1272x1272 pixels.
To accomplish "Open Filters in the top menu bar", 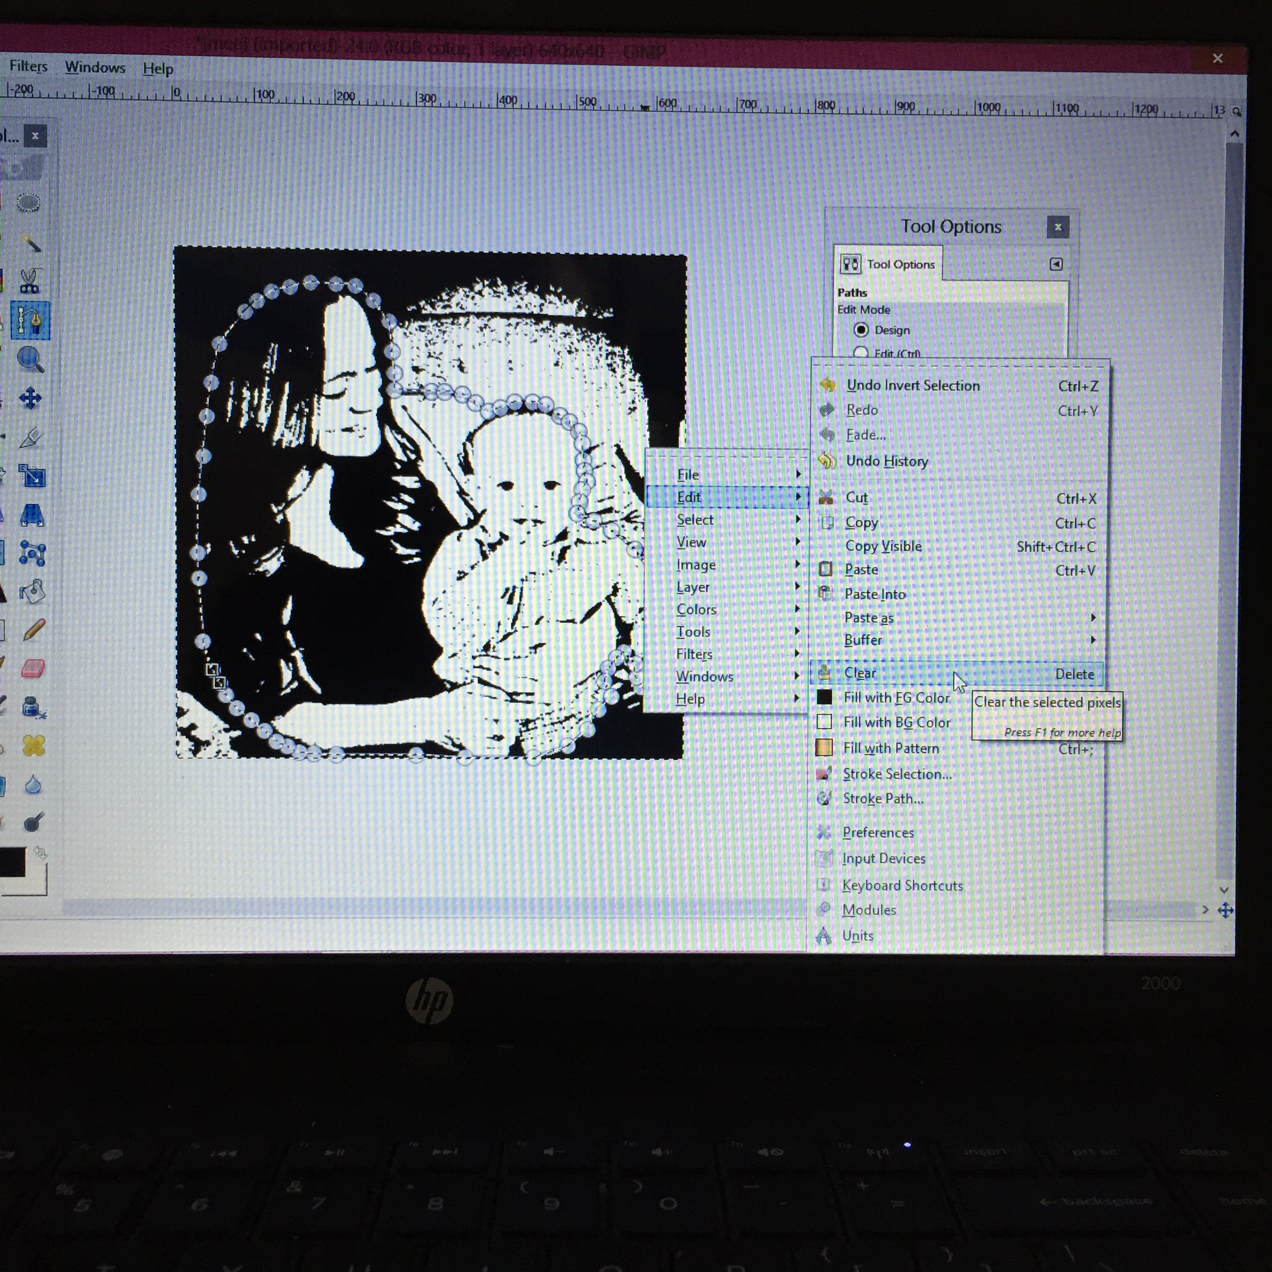I will click(x=28, y=66).
